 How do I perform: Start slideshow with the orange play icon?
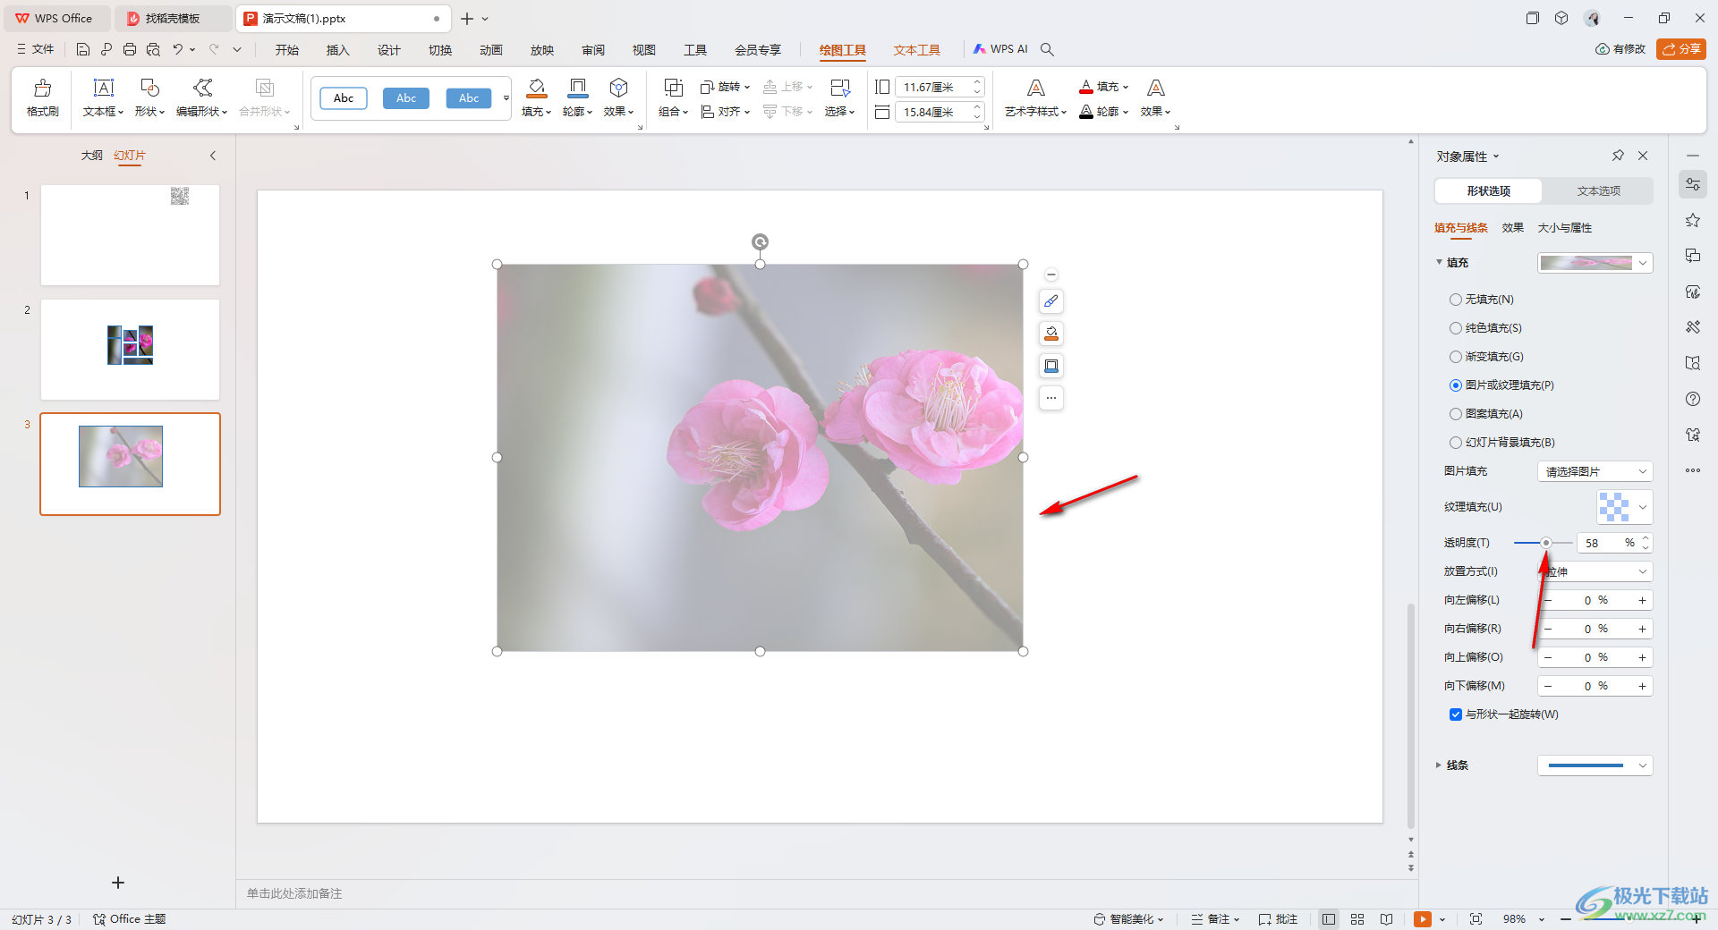tap(1422, 919)
